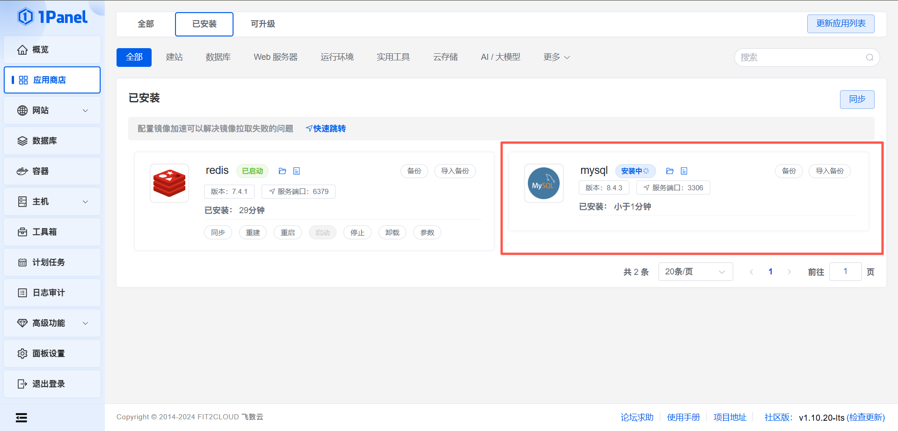Open 计划任务 scheduled tasks
The height and width of the screenshot is (431, 898).
click(52, 262)
